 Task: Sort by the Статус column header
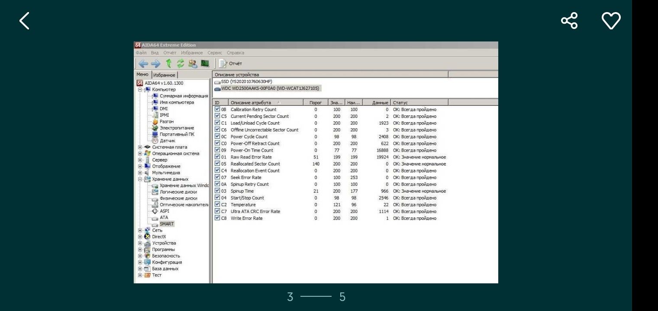tap(419, 103)
